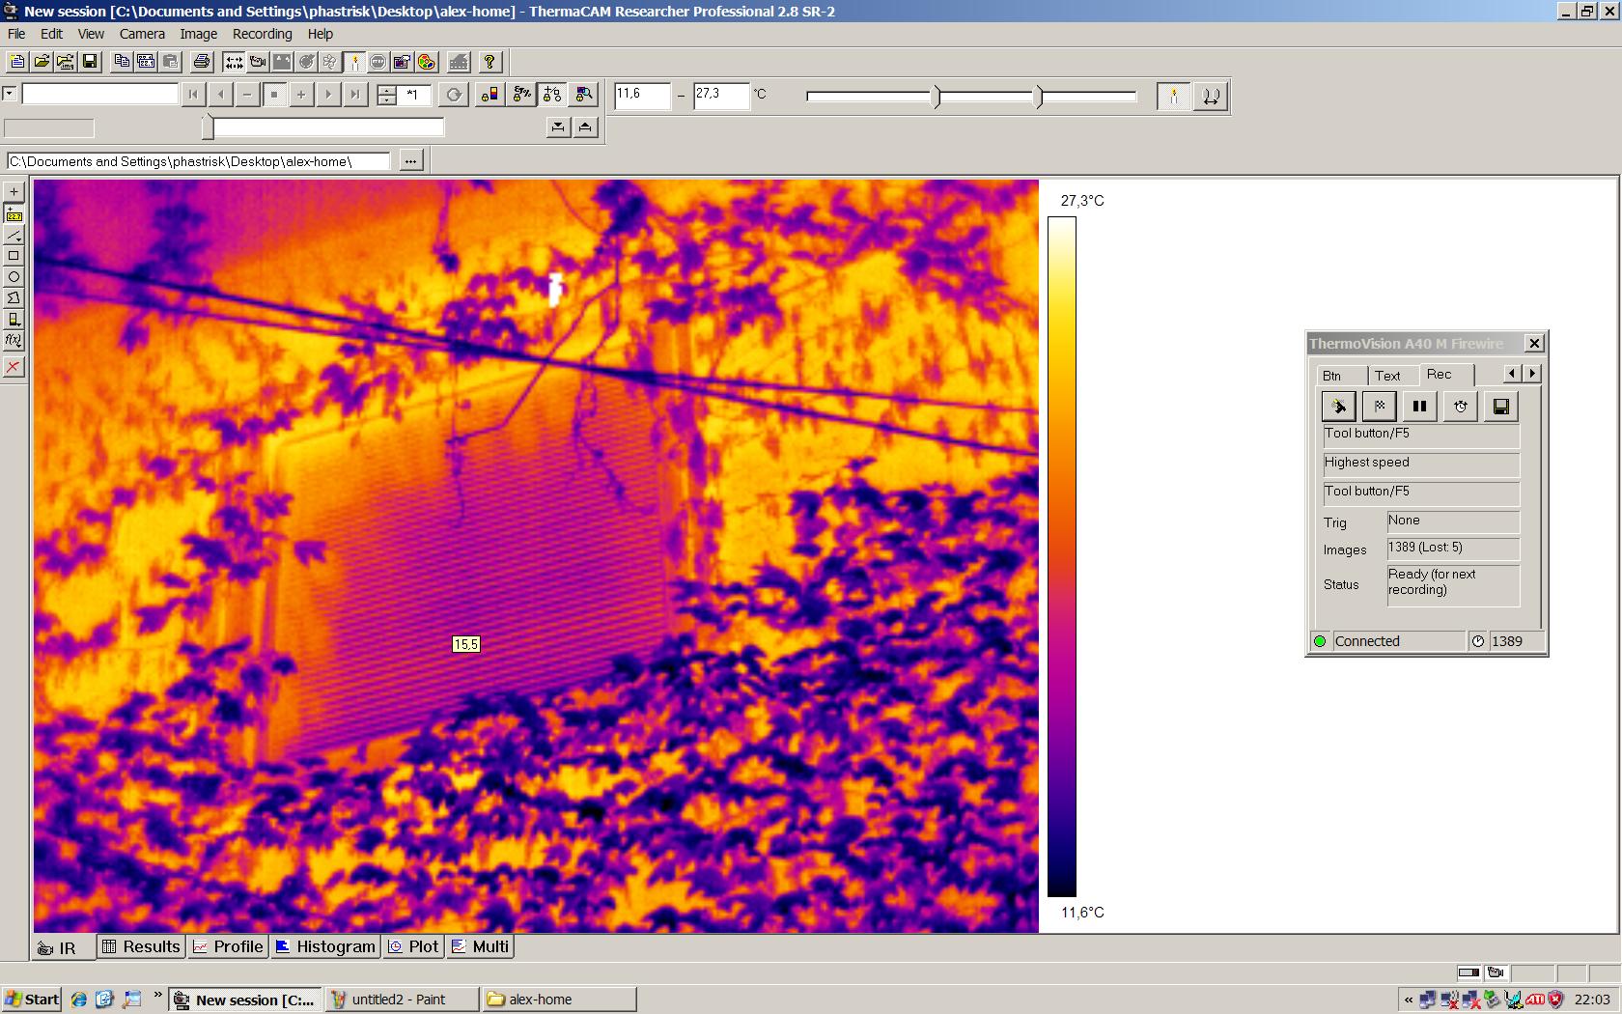The height and width of the screenshot is (1014, 1622).
Task: Open untitled2 - Paint from the taskbar
Action: pyautogui.click(x=401, y=1000)
